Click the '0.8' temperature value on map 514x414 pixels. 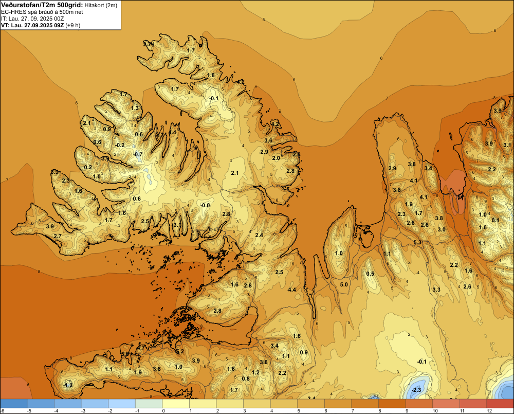(246, 379)
